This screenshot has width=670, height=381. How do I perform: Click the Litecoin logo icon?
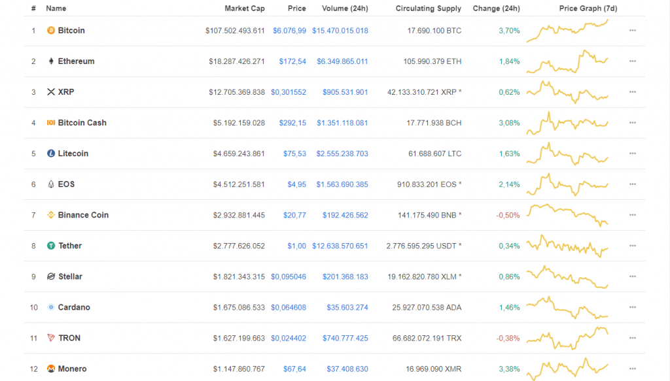click(x=51, y=153)
